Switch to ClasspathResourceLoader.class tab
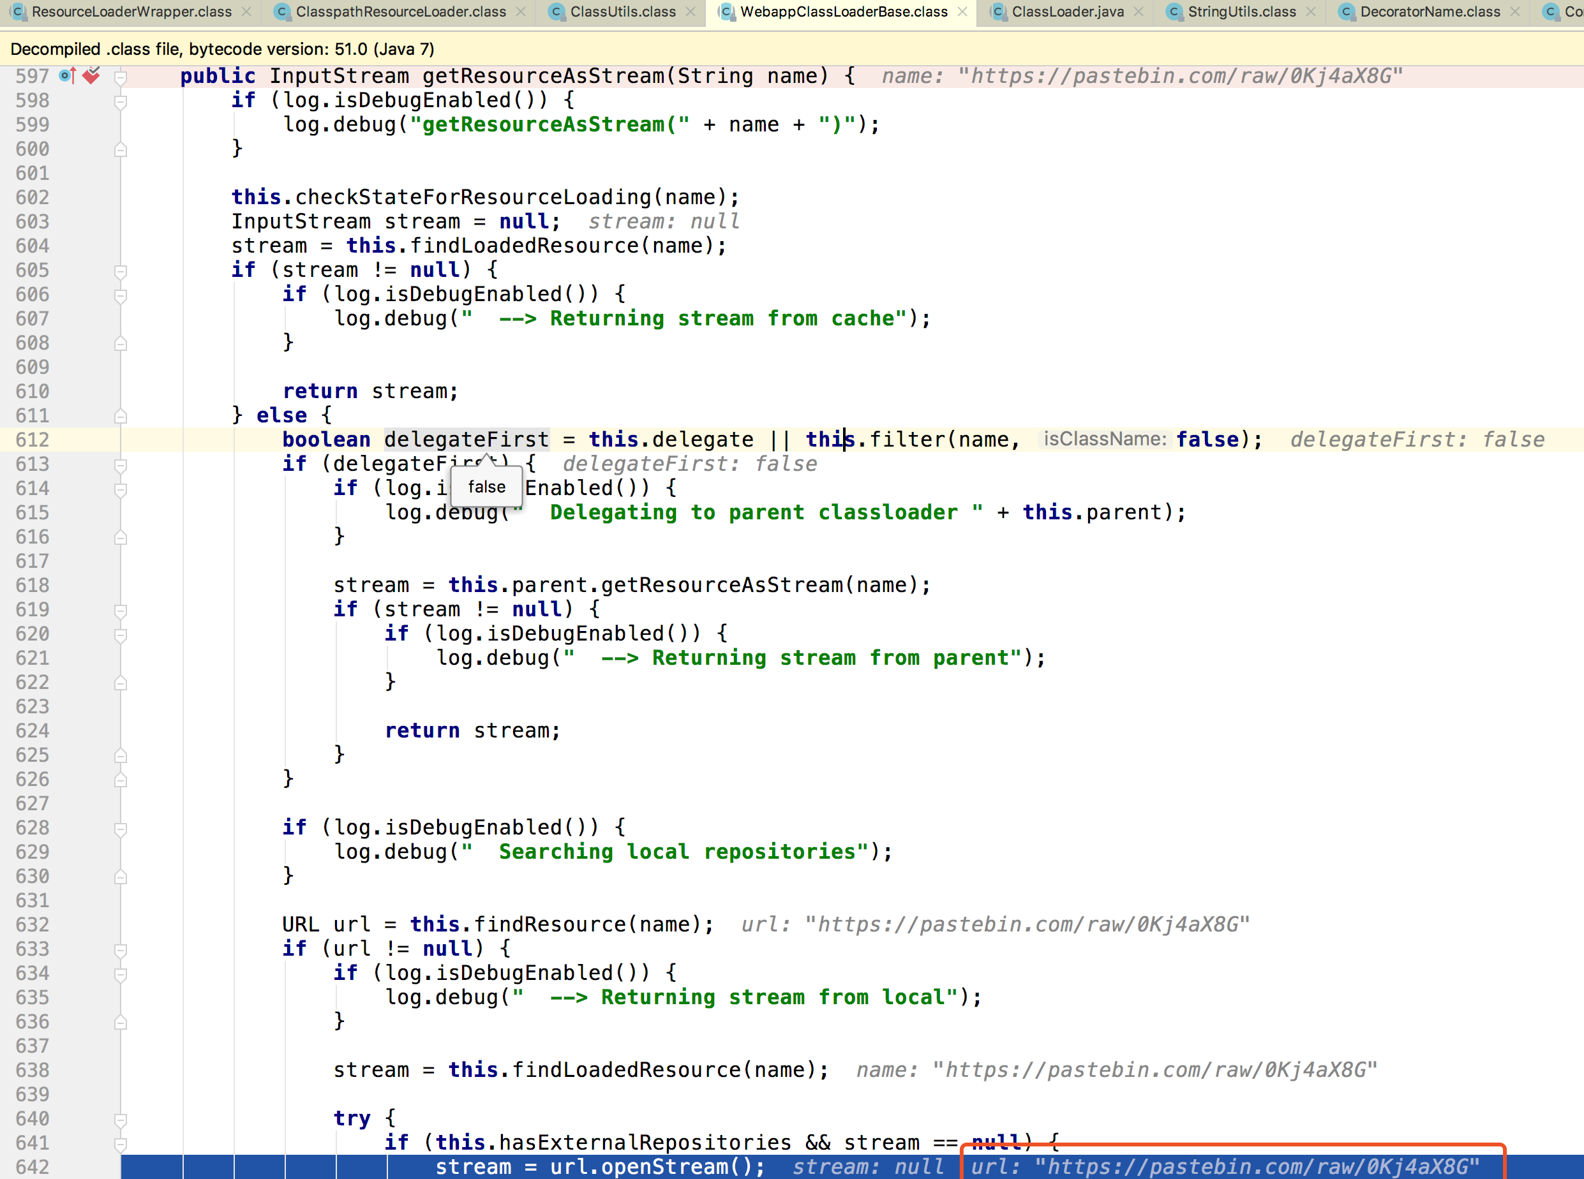1584x1179 pixels. (x=400, y=12)
